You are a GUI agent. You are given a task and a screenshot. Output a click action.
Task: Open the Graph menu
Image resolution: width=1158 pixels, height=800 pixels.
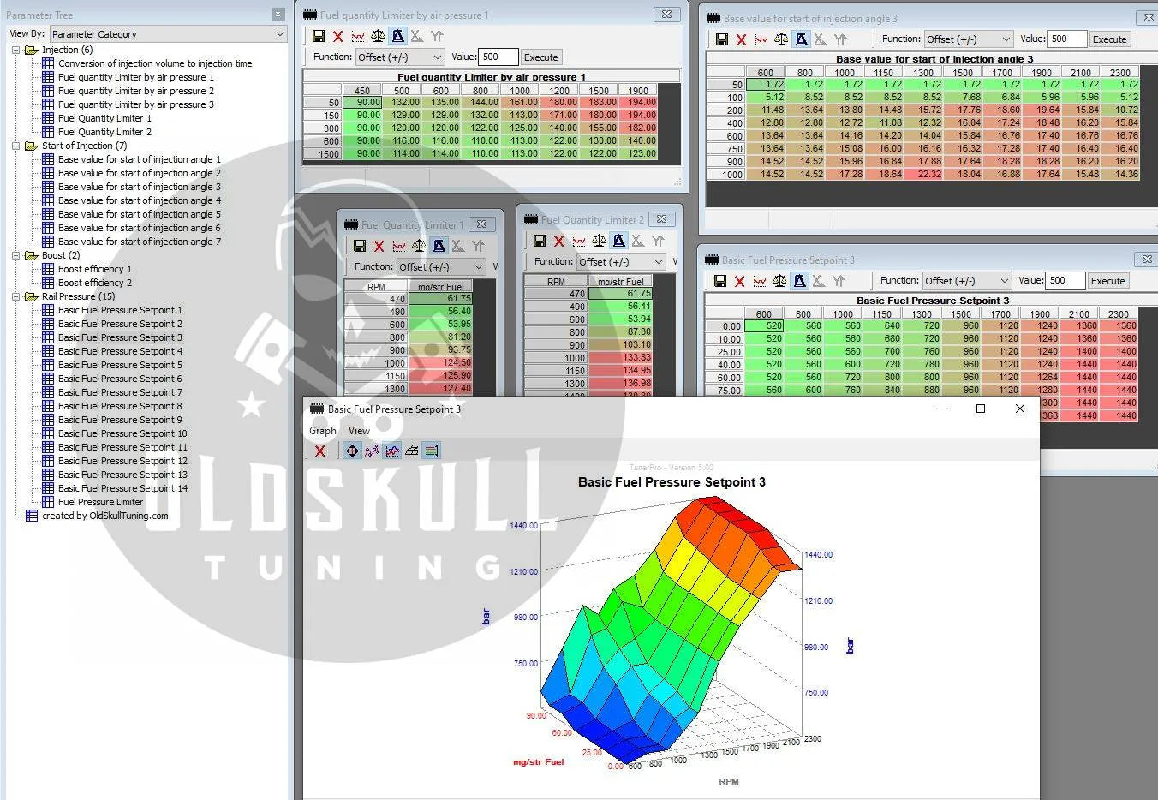(323, 431)
